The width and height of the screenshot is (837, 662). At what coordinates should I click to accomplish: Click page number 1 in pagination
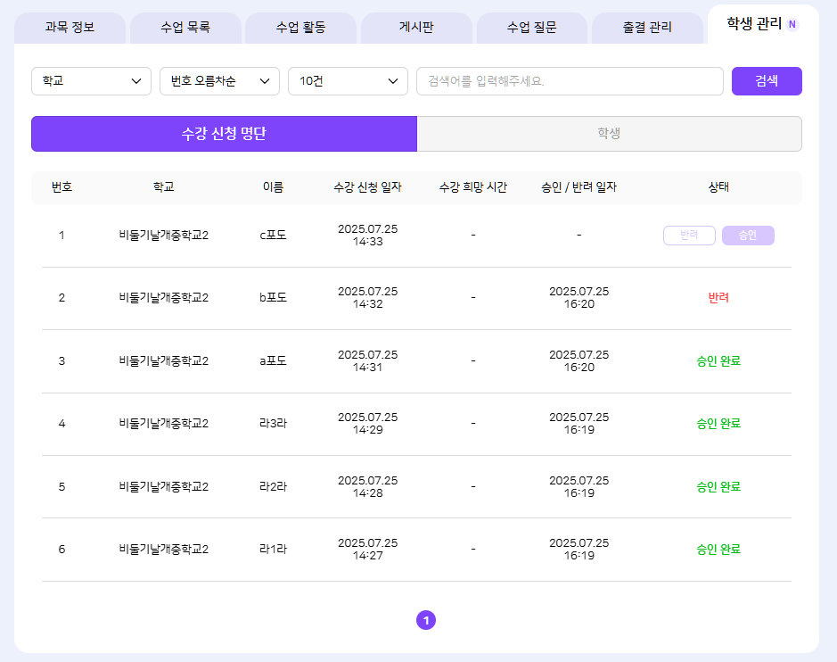click(426, 620)
